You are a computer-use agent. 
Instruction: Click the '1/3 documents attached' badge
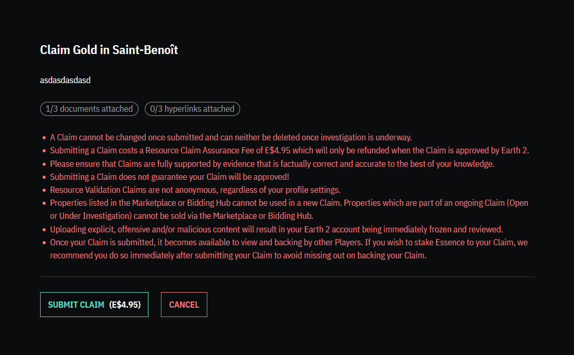click(x=89, y=109)
